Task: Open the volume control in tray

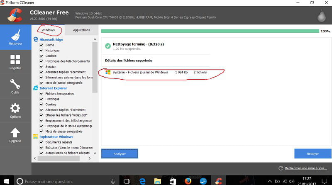Action: point(292,181)
